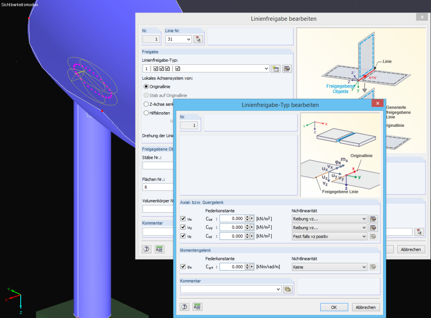Click the Nr. field in the Linienfreigabe-Typ dialog

(x=189, y=126)
